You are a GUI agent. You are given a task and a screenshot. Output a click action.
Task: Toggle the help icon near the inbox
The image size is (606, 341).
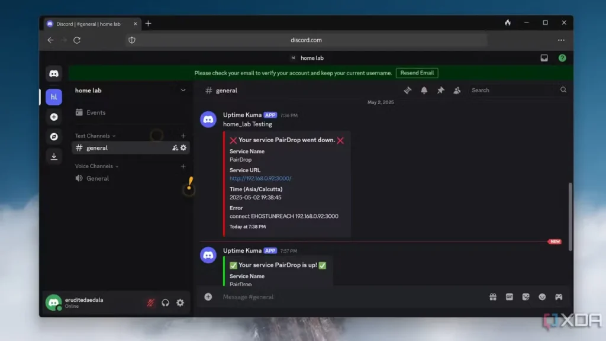[562, 57]
